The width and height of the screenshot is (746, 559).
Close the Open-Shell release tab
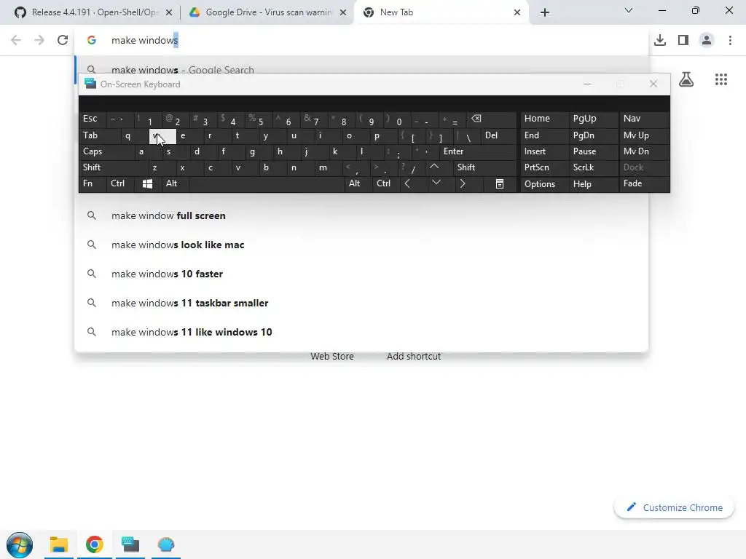[169, 12]
